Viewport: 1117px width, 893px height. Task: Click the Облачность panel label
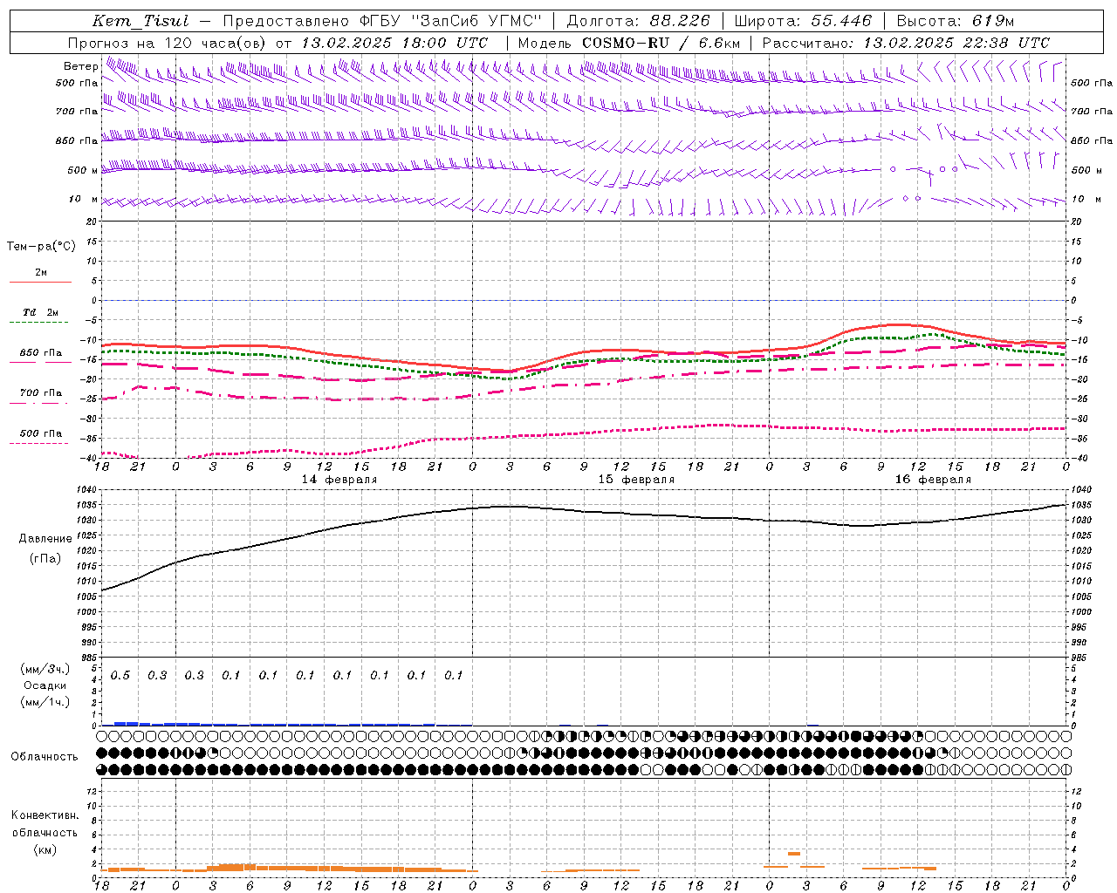45,757
